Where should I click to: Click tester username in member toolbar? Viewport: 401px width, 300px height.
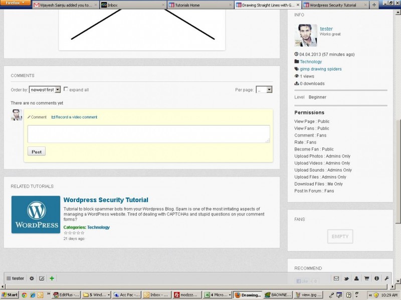coord(18,278)
